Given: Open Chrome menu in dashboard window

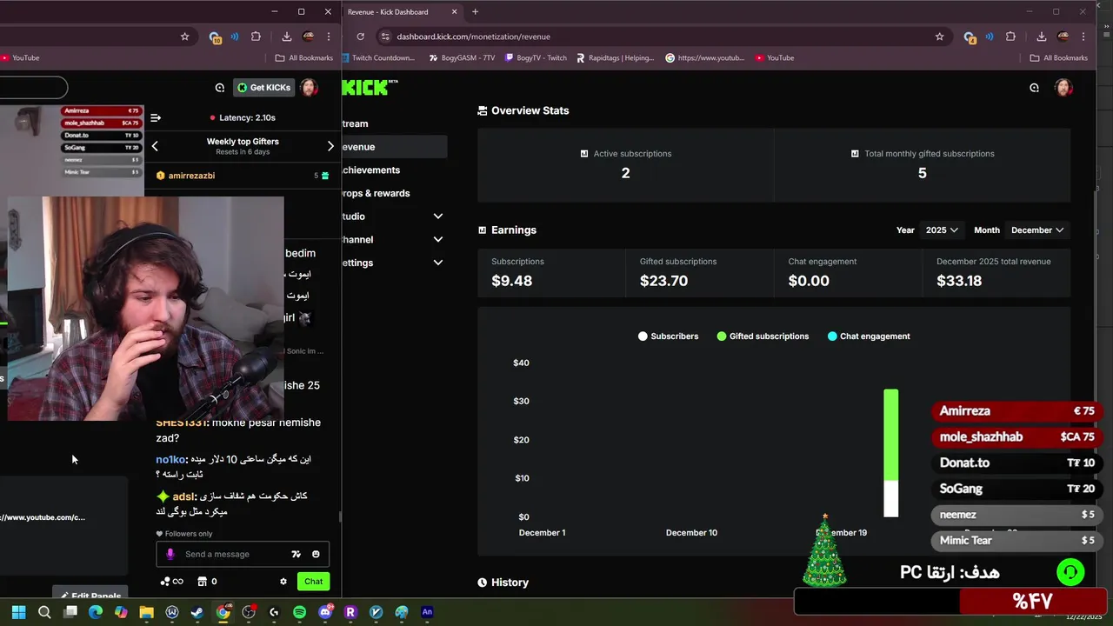Looking at the screenshot, I should pyautogui.click(x=1083, y=37).
